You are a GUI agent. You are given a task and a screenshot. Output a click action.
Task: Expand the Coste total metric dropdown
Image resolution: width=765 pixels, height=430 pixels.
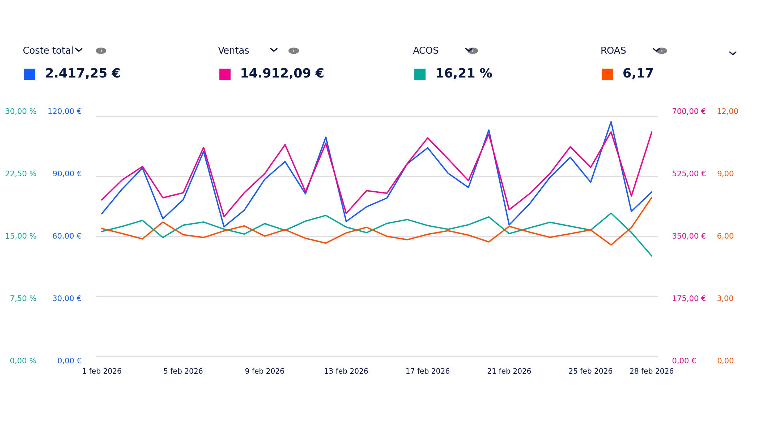pyautogui.click(x=79, y=50)
